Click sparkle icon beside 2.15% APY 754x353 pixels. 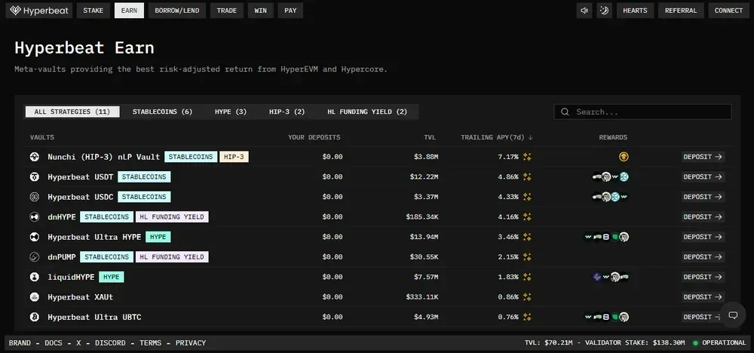tap(527, 256)
